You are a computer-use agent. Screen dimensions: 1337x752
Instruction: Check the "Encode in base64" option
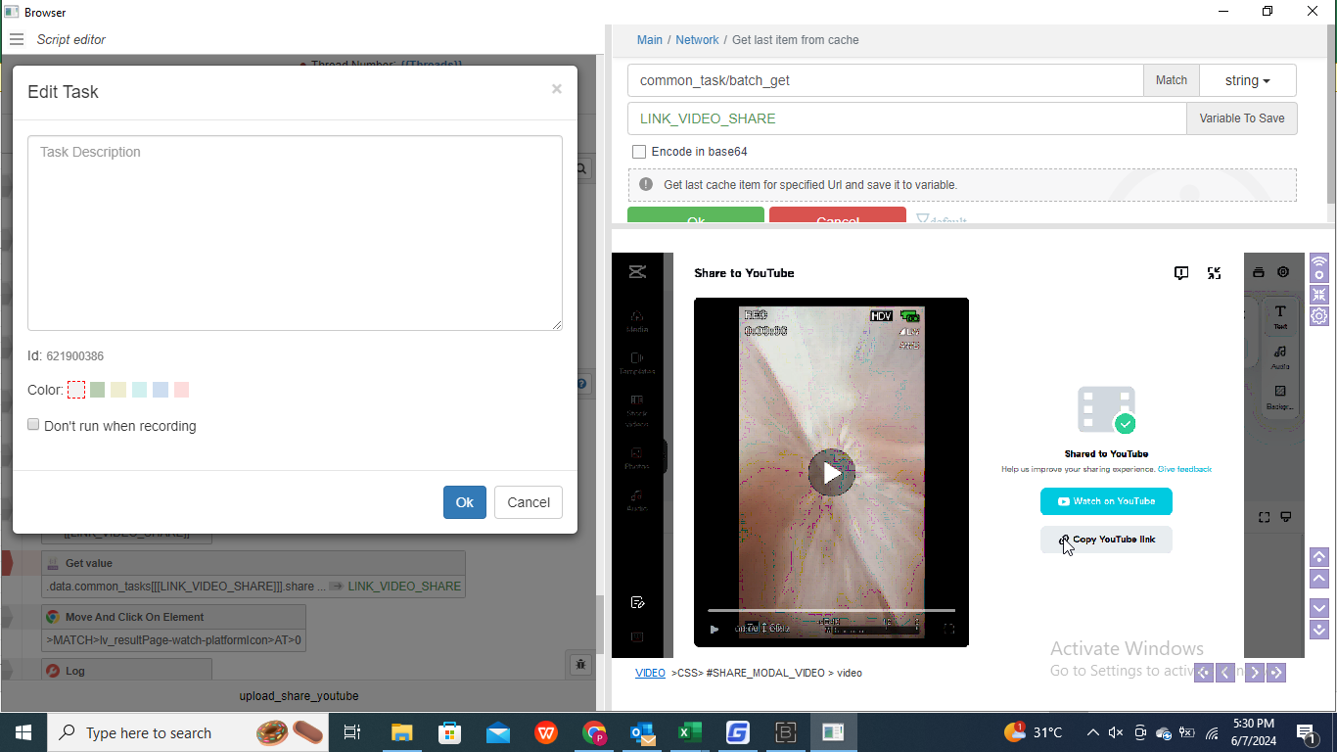(x=639, y=152)
